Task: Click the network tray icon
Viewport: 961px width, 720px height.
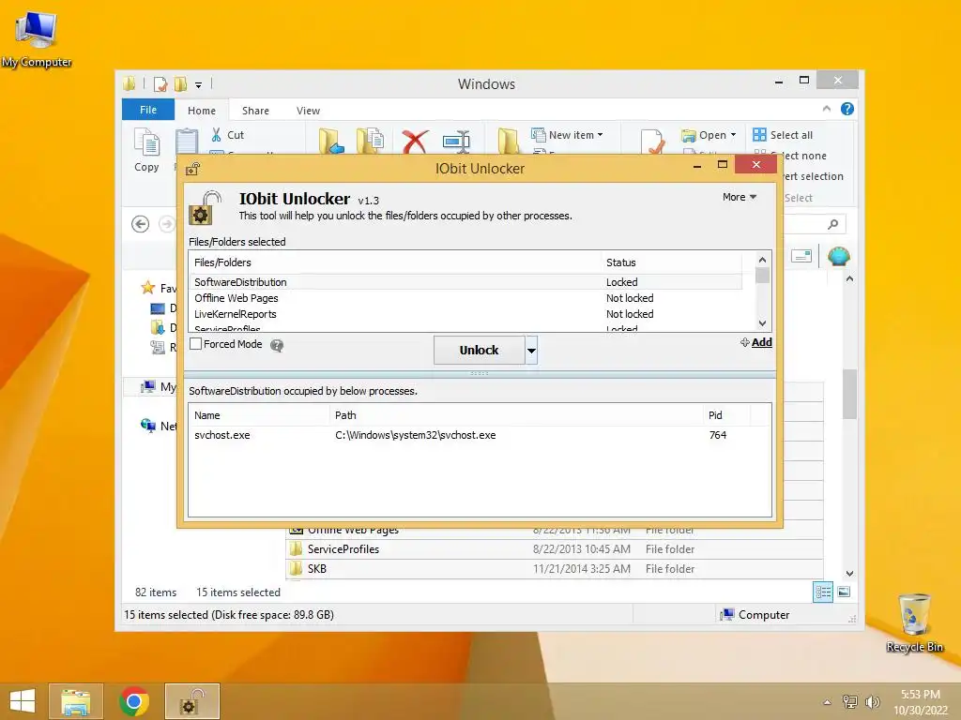Action: pos(850,701)
